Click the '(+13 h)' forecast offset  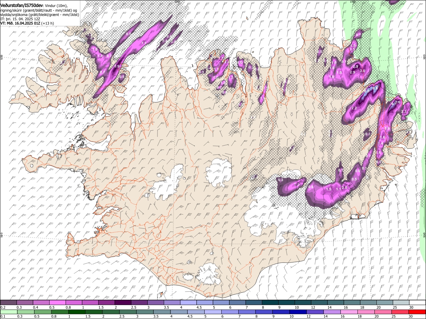coord(48,23)
